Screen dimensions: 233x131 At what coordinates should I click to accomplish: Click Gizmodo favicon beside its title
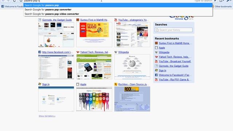[40, 20]
